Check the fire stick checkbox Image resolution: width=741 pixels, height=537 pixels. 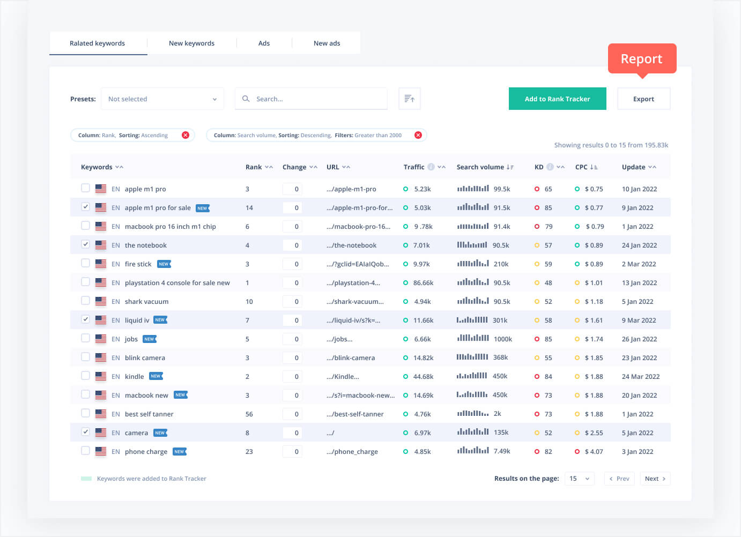tap(85, 263)
